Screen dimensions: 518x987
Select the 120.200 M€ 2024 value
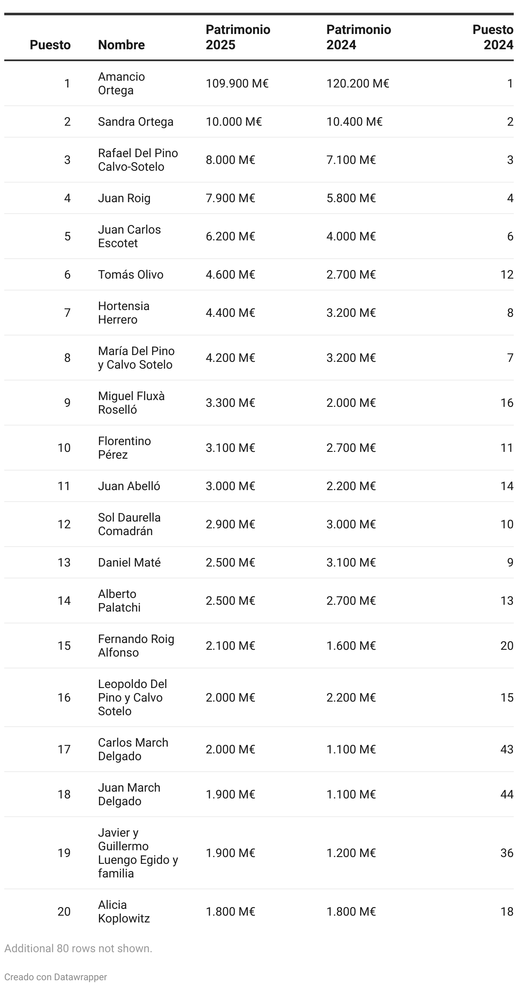(x=358, y=83)
